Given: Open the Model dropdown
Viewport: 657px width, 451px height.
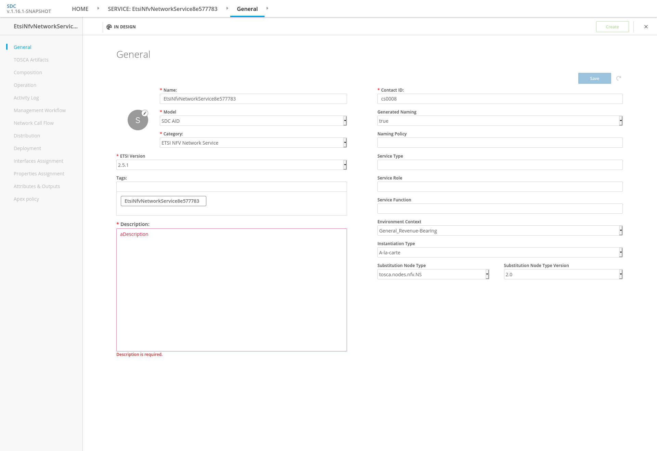Looking at the screenshot, I should (253, 121).
